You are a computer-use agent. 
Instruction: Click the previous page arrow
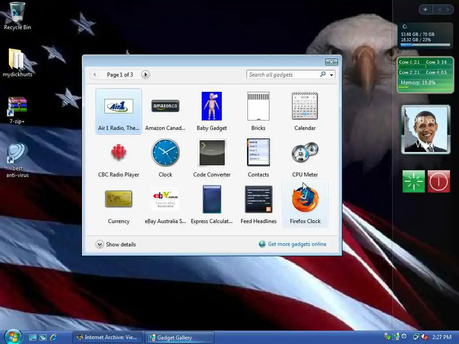point(95,75)
